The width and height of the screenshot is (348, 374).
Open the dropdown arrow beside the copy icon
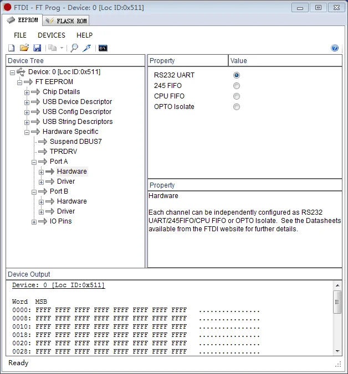click(x=62, y=48)
